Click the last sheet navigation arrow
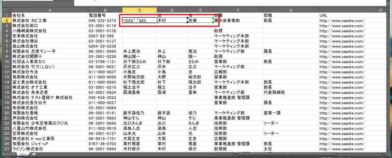Screen dimensions: 392x158 pos(15,154)
